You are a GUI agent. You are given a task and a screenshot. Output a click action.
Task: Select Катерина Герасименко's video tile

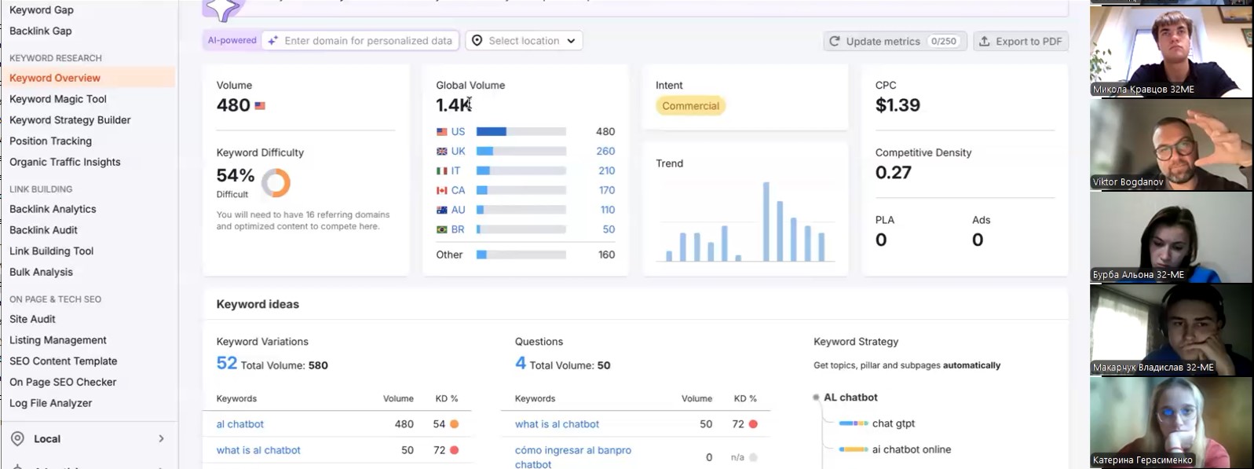(1171, 423)
